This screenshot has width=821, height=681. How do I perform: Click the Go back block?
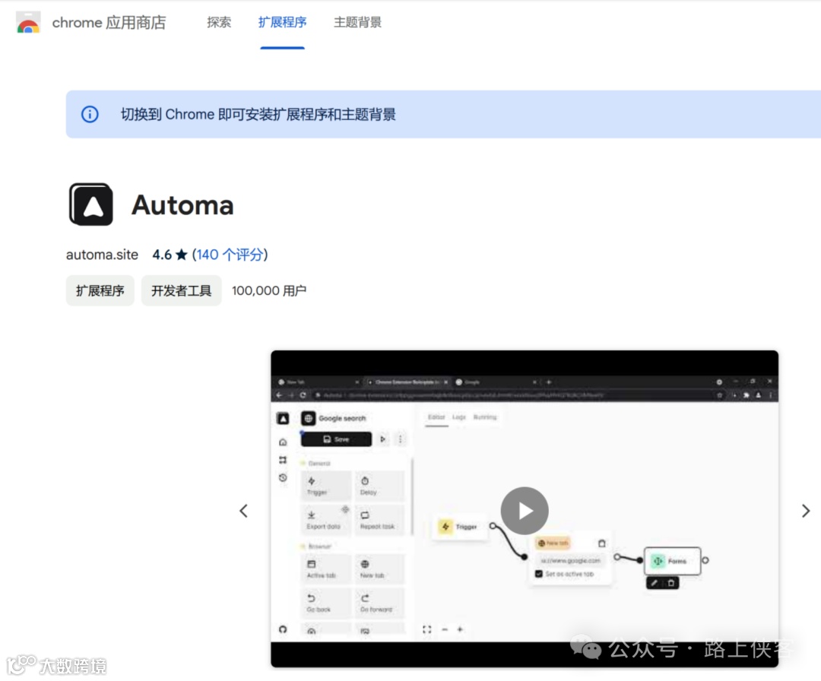325,603
